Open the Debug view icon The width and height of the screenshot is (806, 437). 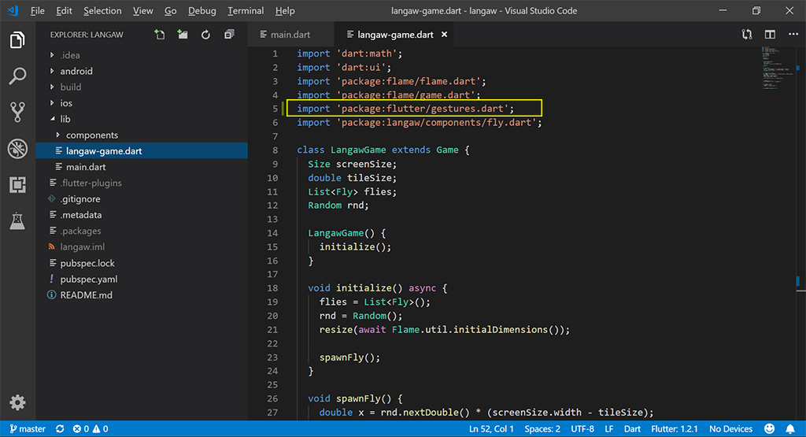pyautogui.click(x=17, y=148)
